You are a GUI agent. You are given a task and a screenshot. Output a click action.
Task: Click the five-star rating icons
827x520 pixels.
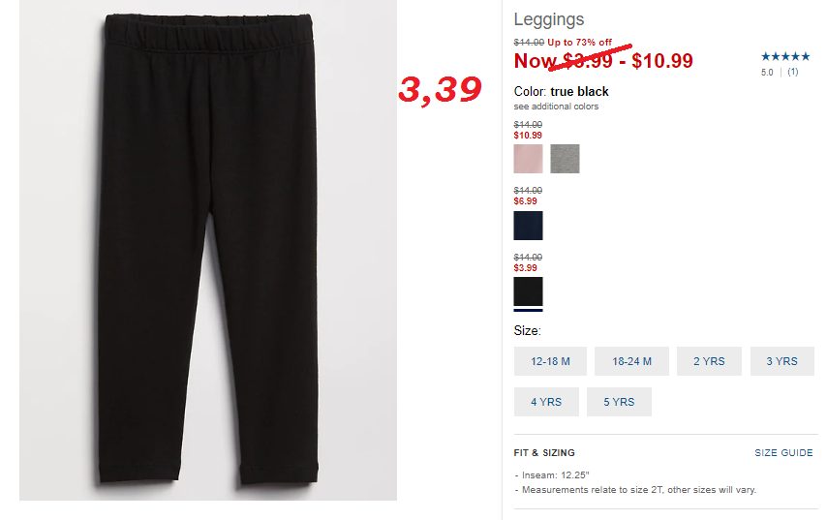tap(785, 56)
